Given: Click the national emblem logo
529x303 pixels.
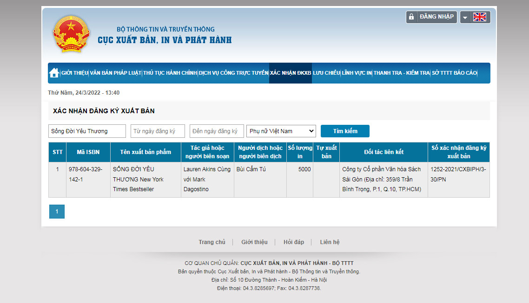Looking at the screenshot, I should [x=71, y=34].
